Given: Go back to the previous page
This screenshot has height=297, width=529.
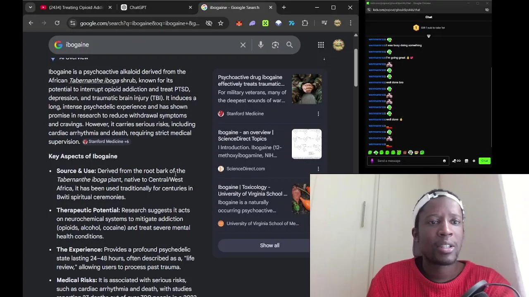Looking at the screenshot, I should coord(31,23).
